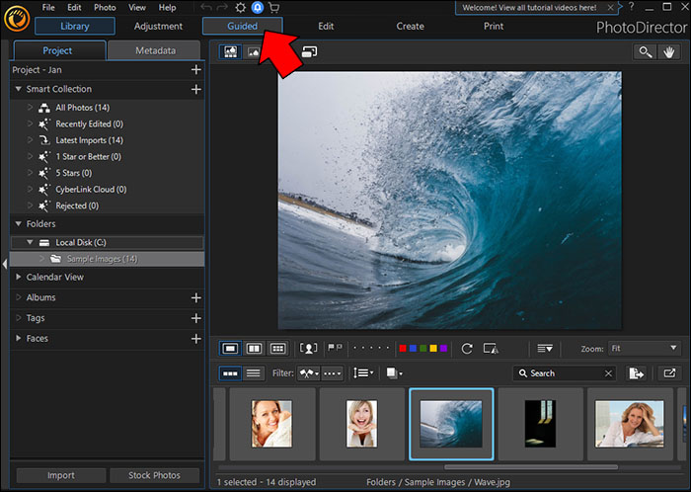Expand the Calendar View section
The width and height of the screenshot is (691, 492).
(19, 278)
